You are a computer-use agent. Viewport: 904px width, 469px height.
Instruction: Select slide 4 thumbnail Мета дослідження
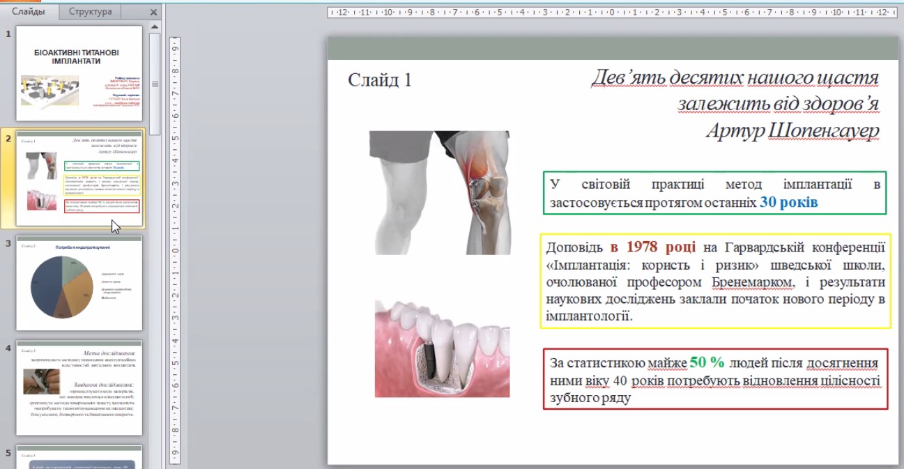[79, 387]
